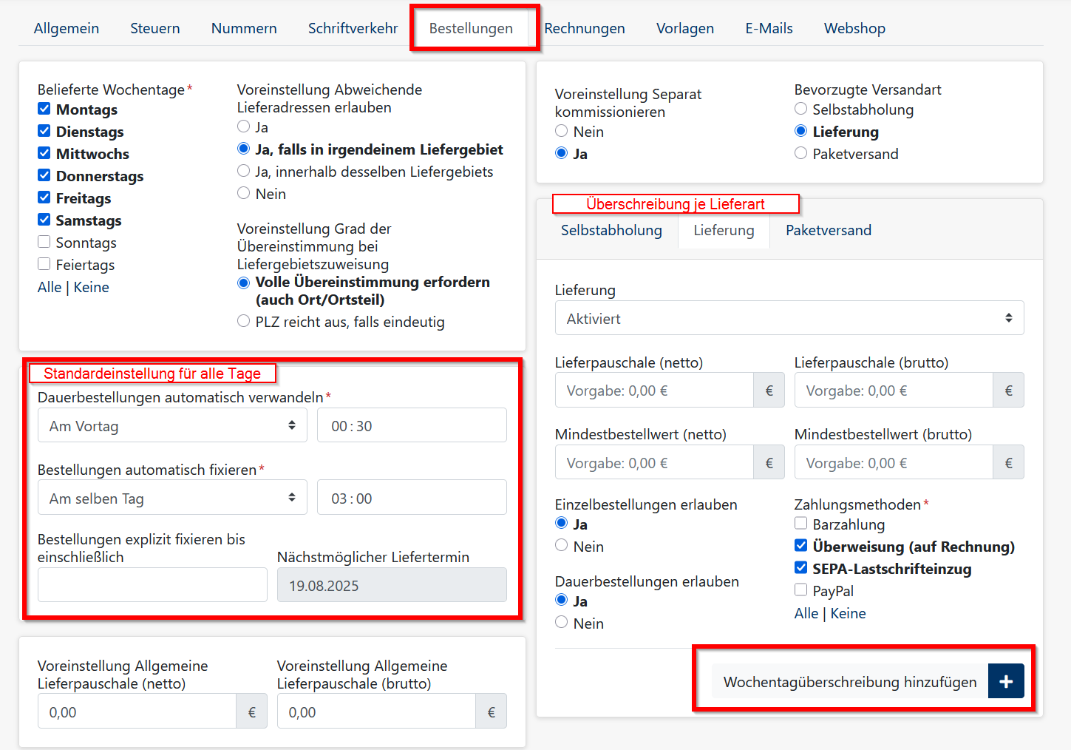Click Euro addon of Mindestbestellwert (netto)

[x=769, y=463]
